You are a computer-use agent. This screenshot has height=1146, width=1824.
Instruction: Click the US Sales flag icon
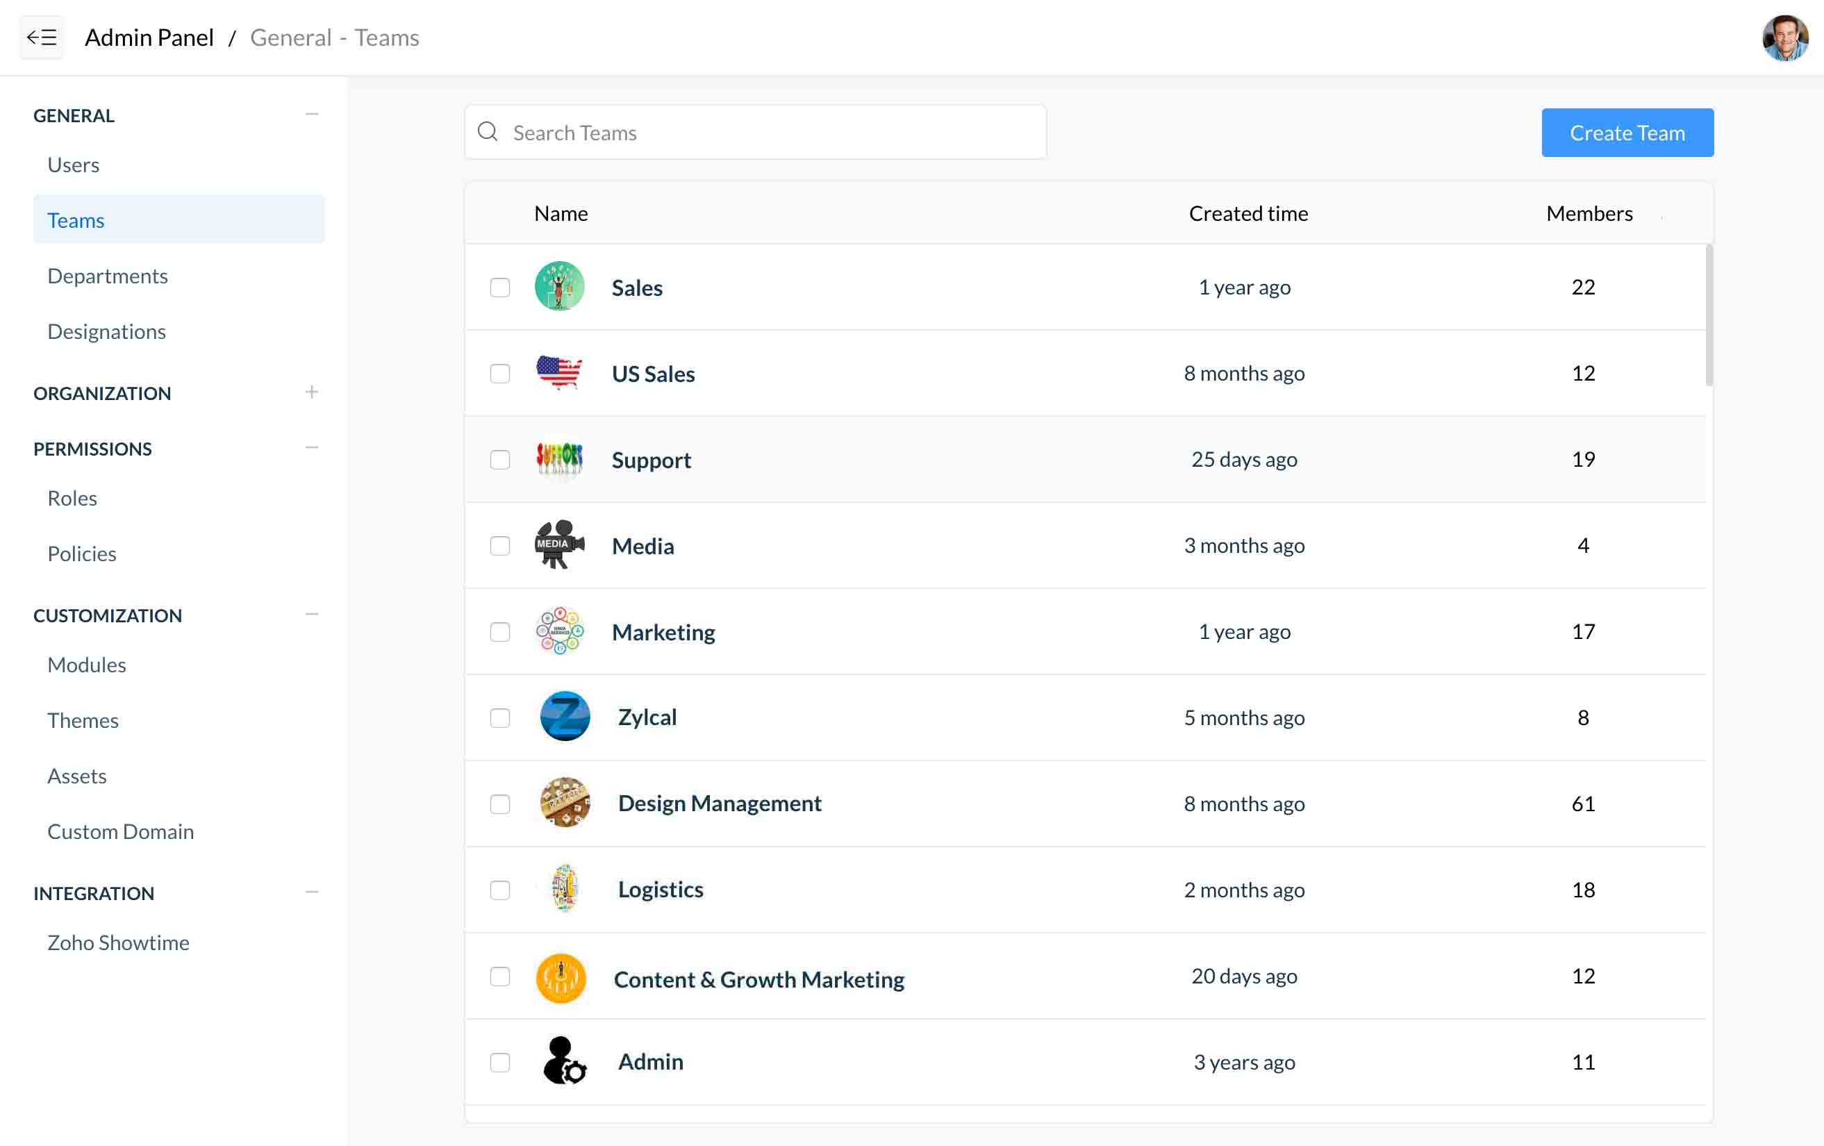tap(559, 373)
